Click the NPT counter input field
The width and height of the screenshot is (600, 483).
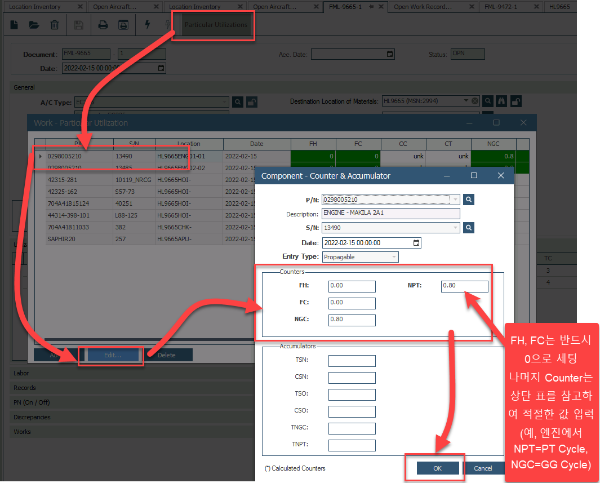click(464, 286)
